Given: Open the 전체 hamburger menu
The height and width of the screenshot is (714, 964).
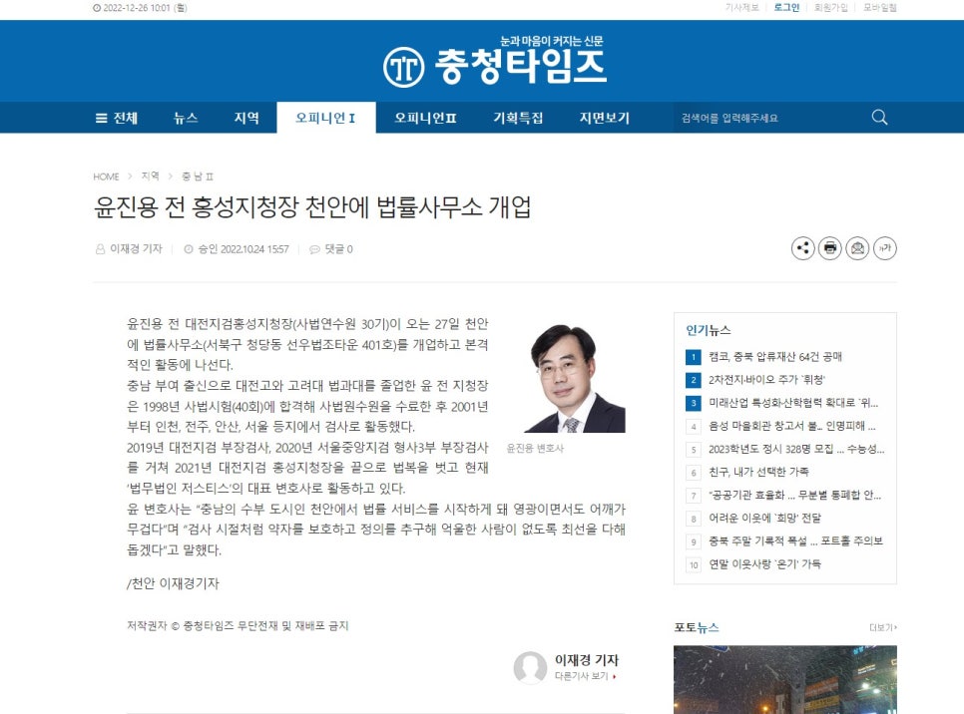Looking at the screenshot, I should (x=117, y=118).
